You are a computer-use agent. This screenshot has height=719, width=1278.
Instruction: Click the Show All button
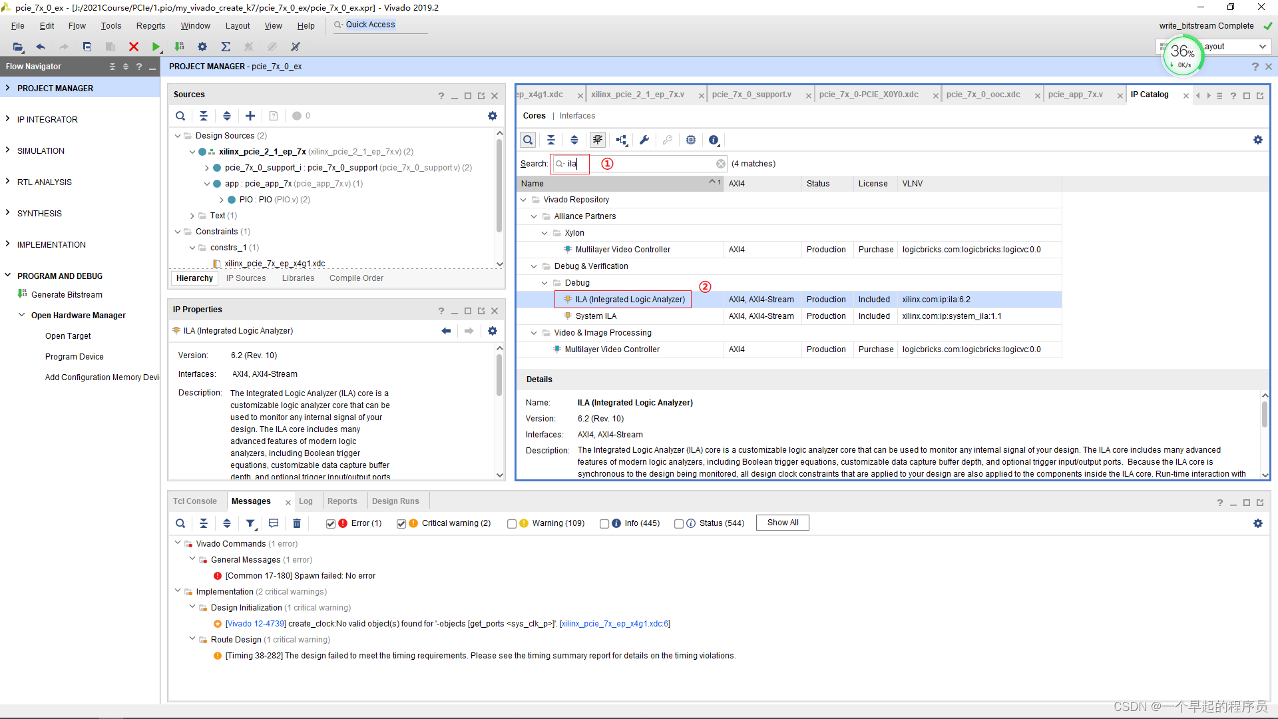(783, 523)
